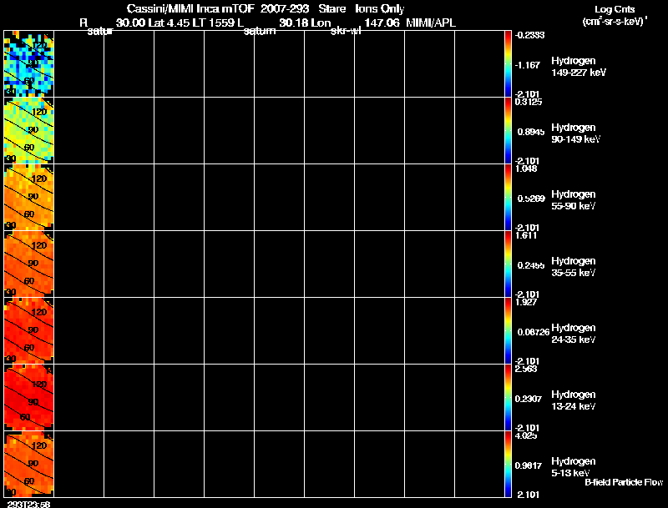The height and width of the screenshot is (508, 668).
Task: Click the Hydrogen 90-149 keV image panel
Action: 29,131
